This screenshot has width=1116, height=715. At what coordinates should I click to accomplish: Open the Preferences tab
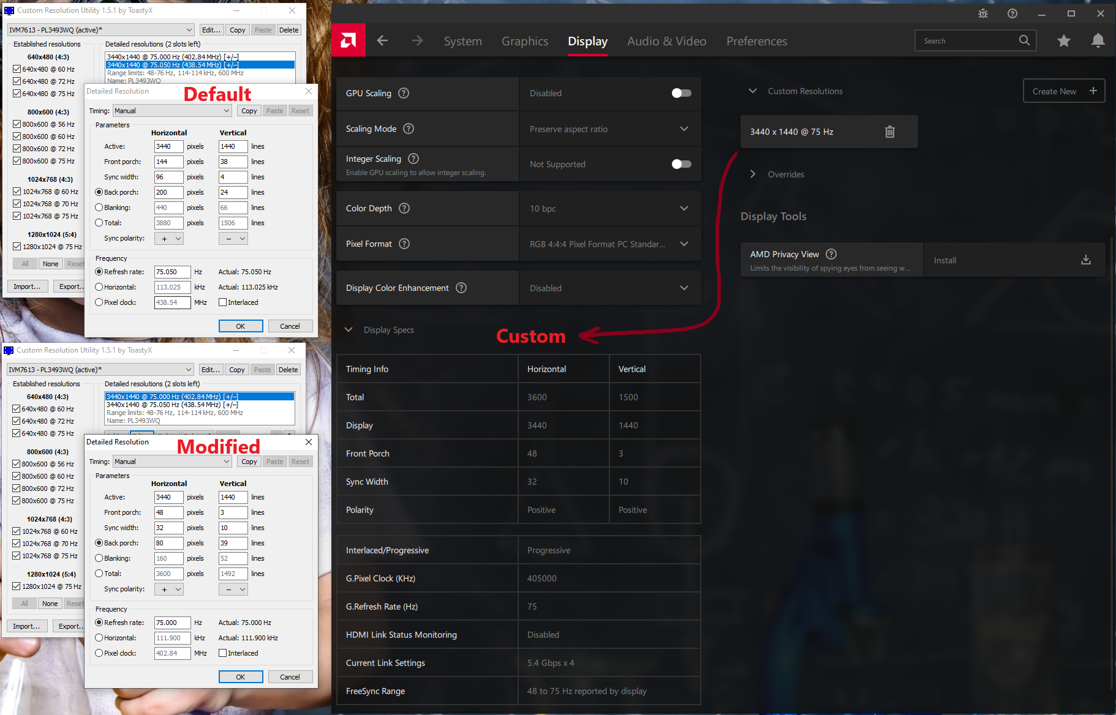coord(756,41)
